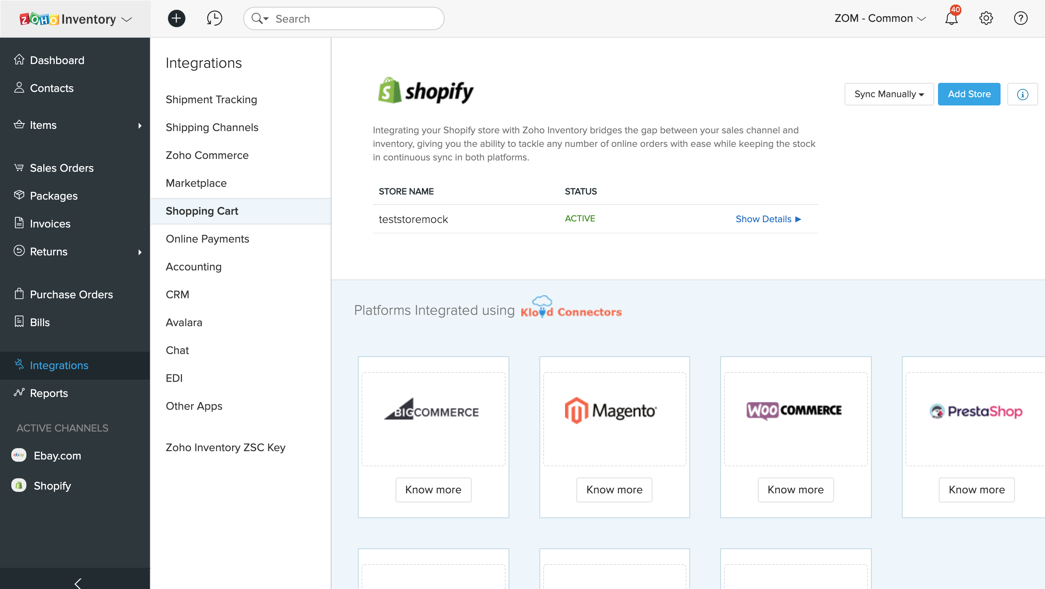This screenshot has width=1045, height=589.
Task: Click the Magento logo card
Action: point(614,419)
